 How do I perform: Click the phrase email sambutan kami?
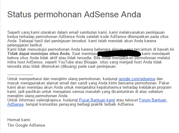88,32
